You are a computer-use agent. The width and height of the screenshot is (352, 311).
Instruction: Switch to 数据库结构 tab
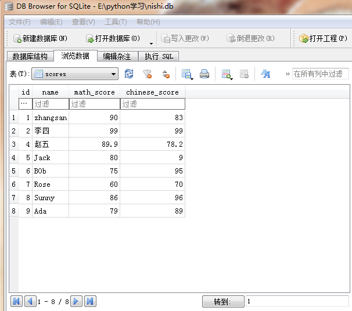pyautogui.click(x=30, y=56)
